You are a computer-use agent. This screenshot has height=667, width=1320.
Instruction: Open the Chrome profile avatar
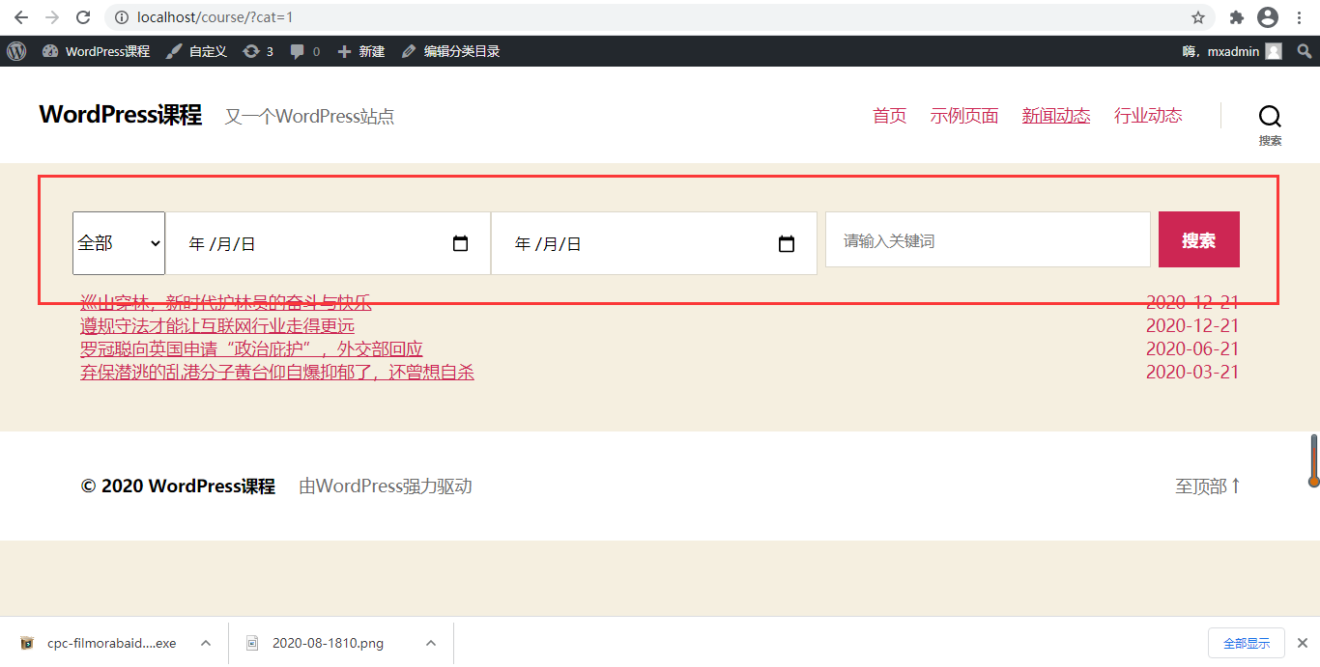click(1268, 17)
